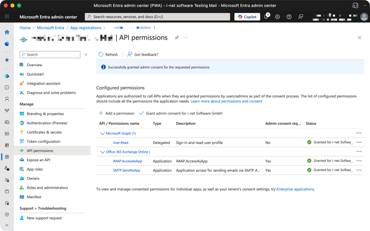This screenshot has height=231, width=370.
Task: Open the Enterprise applications link
Action: coord(295,189)
